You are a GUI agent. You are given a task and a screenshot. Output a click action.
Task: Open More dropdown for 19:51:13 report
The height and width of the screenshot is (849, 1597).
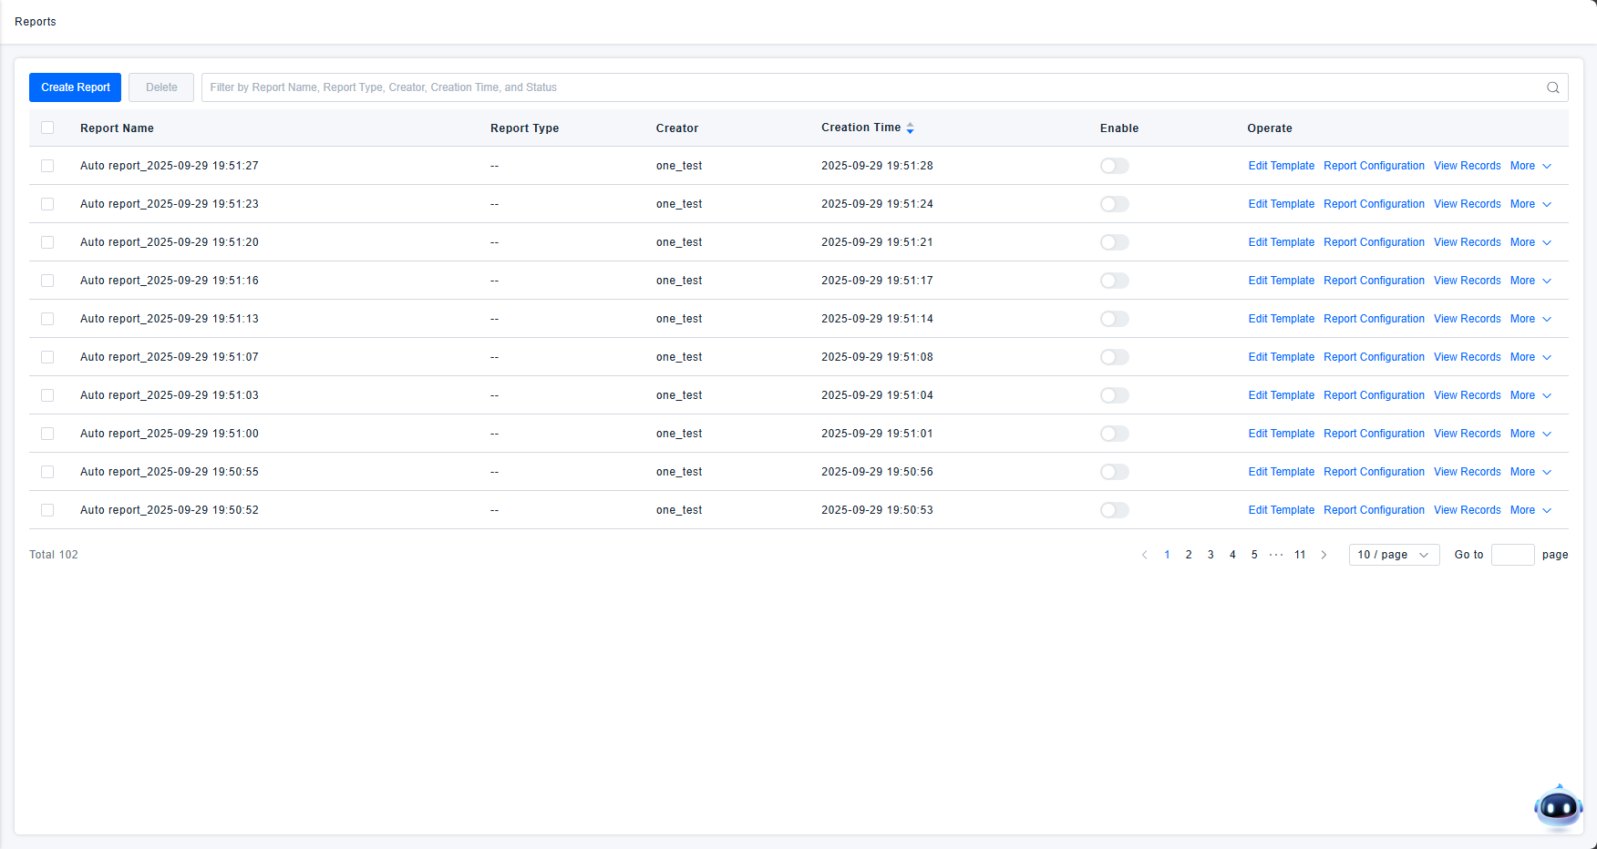point(1530,319)
